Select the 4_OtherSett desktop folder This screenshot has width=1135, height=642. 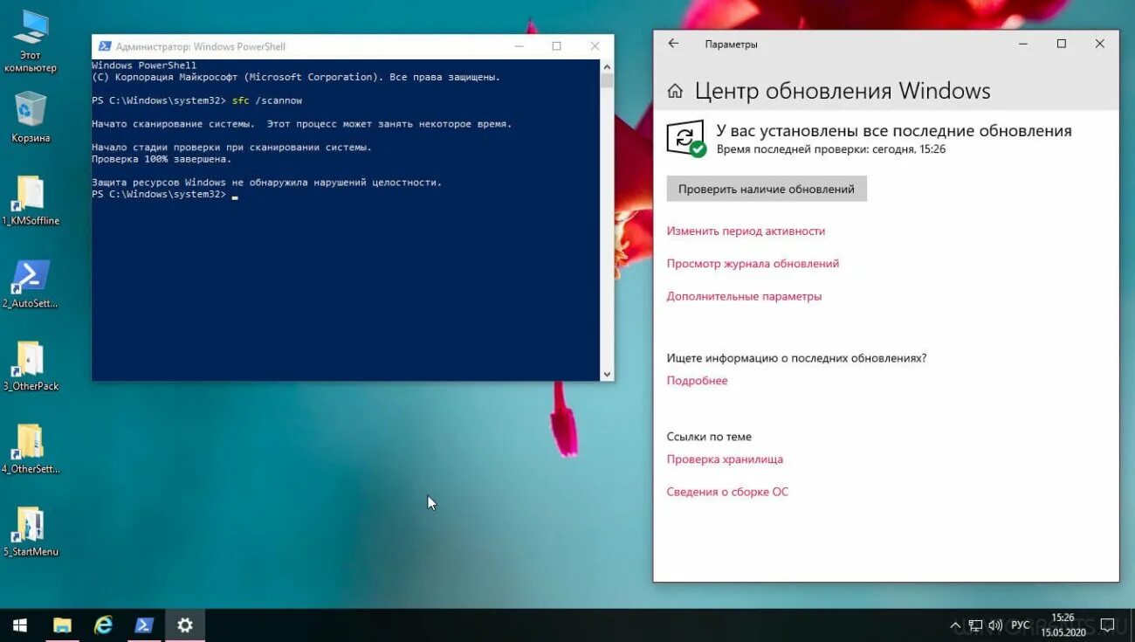tap(31, 448)
